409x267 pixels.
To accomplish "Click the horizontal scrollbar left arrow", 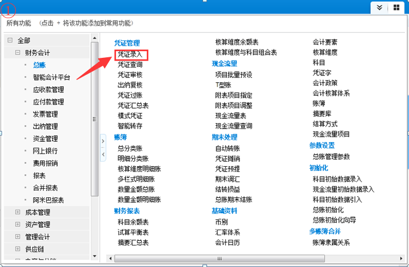I will coord(110,258).
